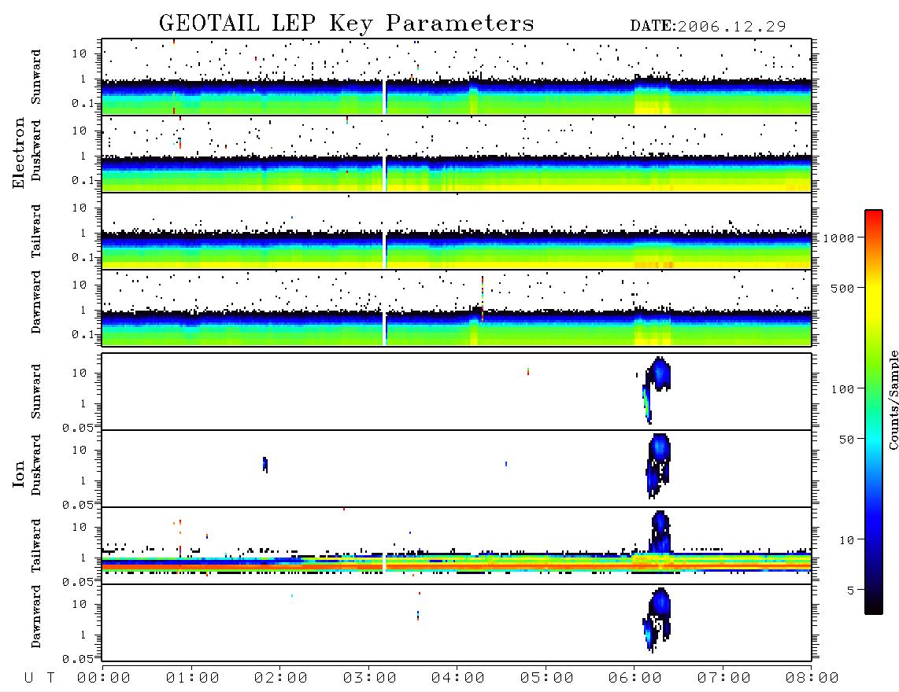Click the red top of the colorbar

tap(874, 215)
